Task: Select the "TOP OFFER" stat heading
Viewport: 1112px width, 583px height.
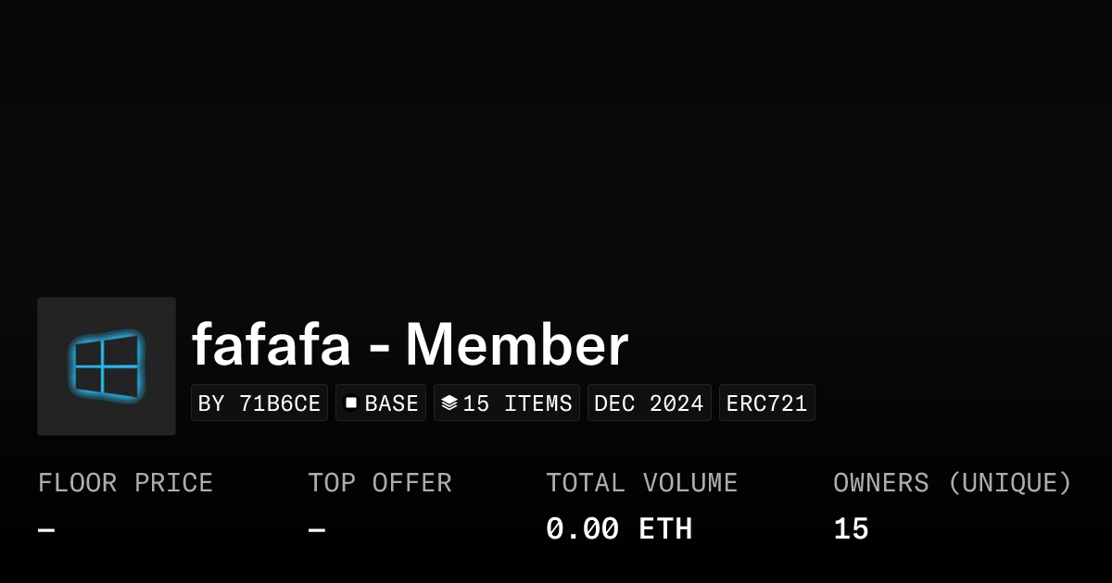Action: pos(379,483)
